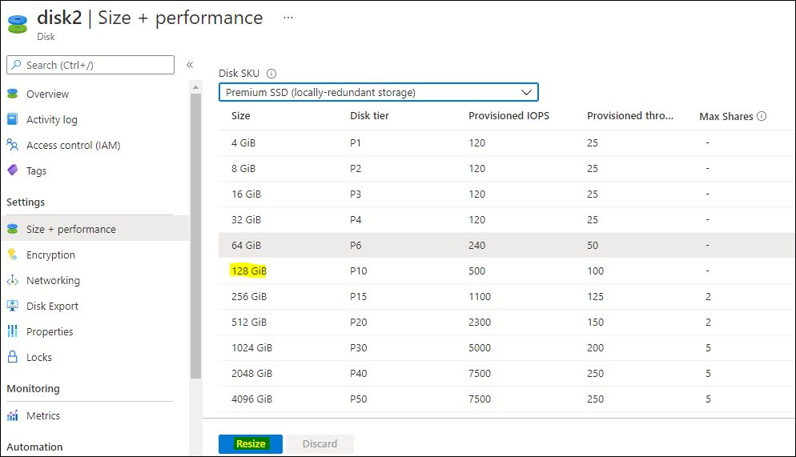Viewport: 796px width, 457px height.
Task: Select the 16 GiB size row
Action: coord(507,194)
